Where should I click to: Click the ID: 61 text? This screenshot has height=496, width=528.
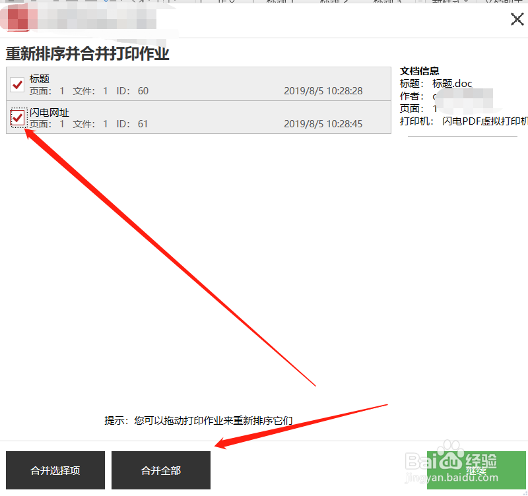click(x=133, y=124)
